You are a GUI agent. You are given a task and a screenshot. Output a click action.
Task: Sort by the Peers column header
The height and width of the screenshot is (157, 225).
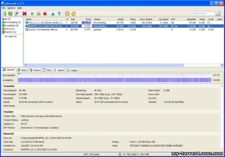click(131, 19)
